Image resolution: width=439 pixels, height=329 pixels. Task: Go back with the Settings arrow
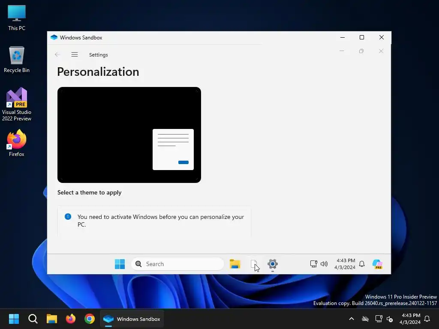coord(57,54)
